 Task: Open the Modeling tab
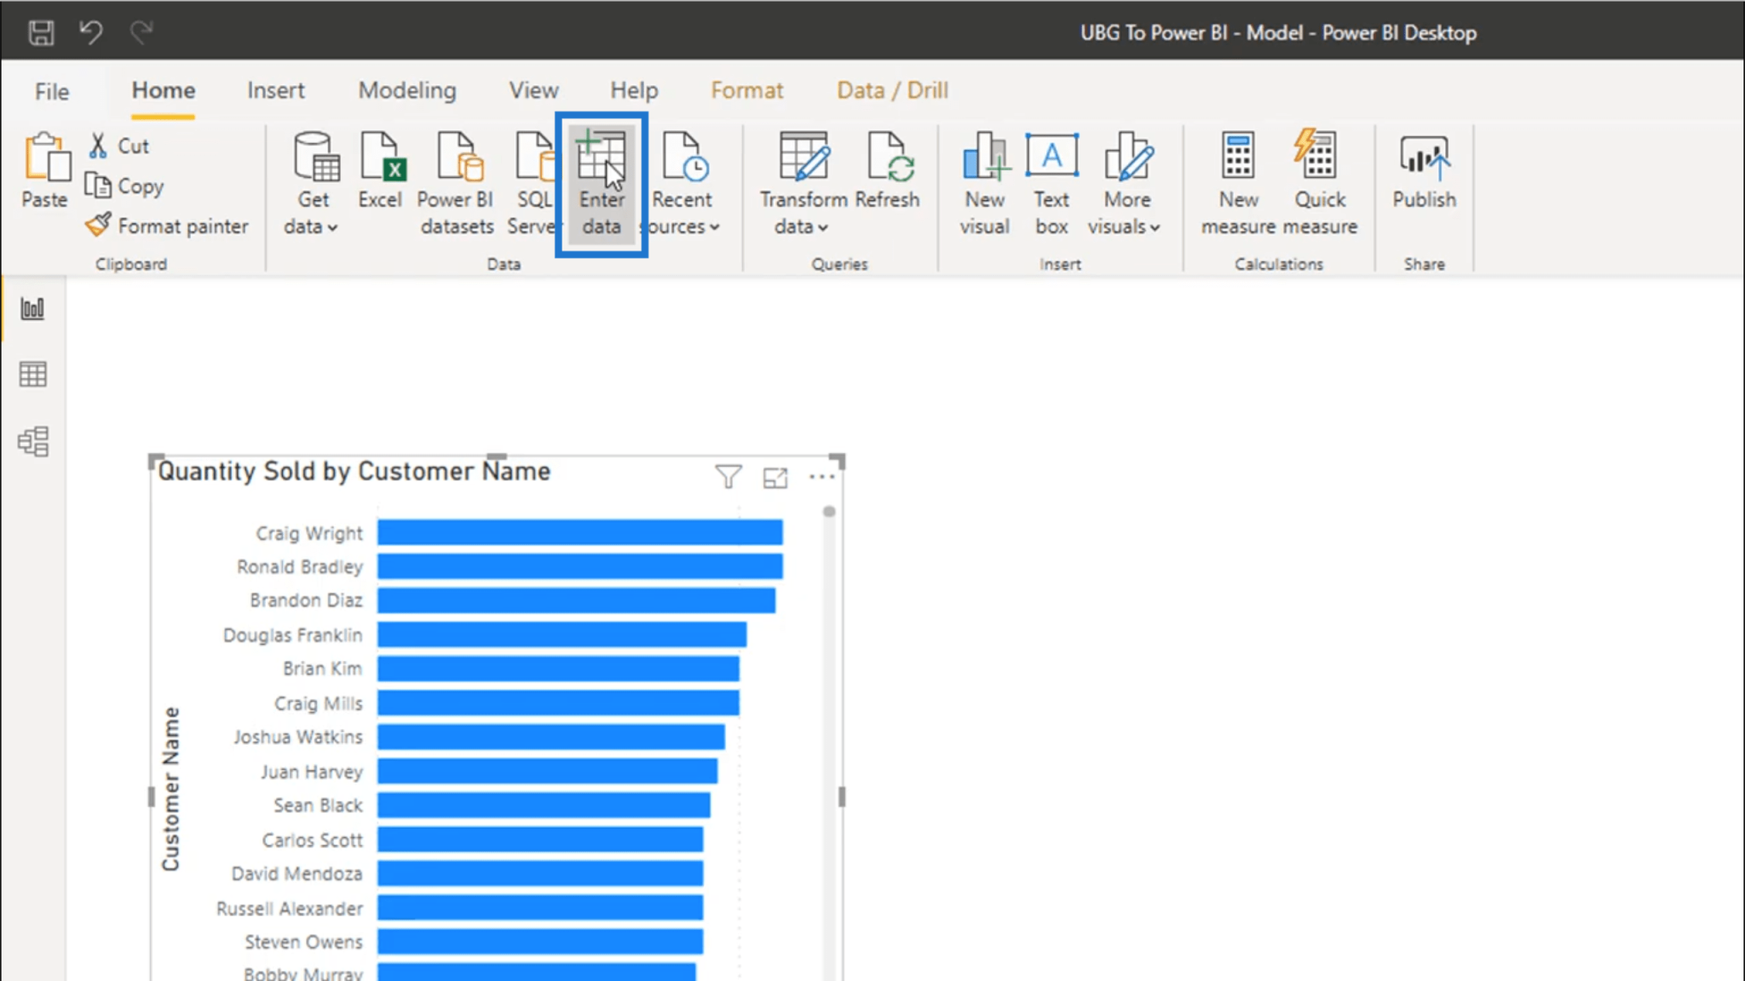click(406, 89)
